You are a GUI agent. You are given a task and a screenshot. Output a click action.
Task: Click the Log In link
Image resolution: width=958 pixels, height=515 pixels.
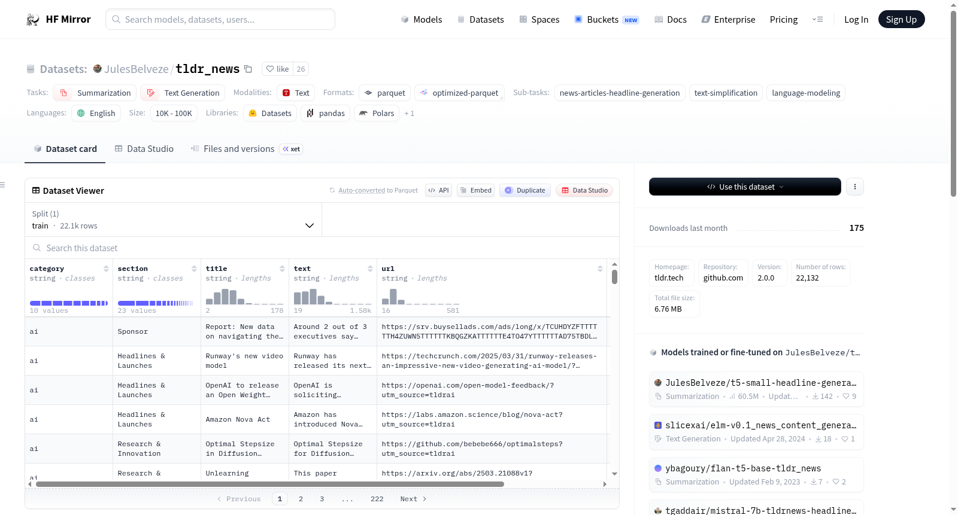[856, 20]
